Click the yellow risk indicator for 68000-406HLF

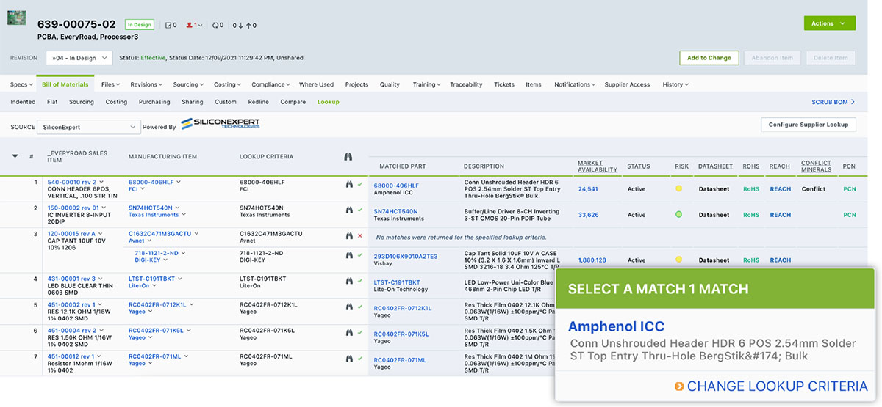pyautogui.click(x=678, y=189)
